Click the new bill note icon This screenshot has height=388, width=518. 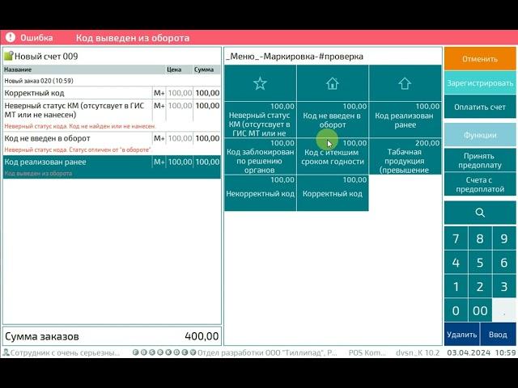[x=8, y=56]
